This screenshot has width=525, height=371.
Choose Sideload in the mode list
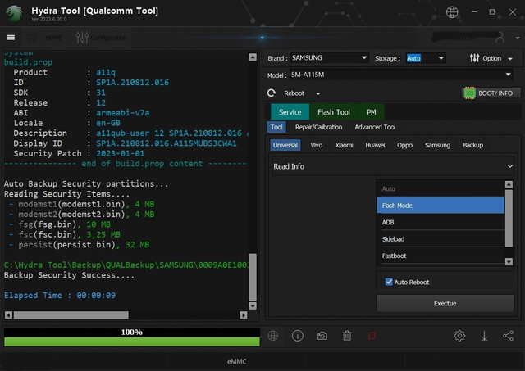(441, 238)
